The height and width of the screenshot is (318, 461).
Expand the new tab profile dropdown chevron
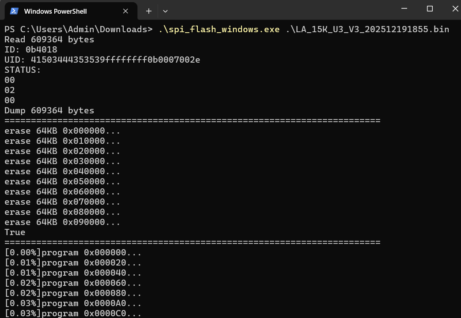[165, 11]
